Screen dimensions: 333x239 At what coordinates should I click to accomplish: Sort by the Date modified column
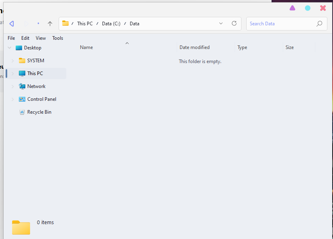click(194, 47)
